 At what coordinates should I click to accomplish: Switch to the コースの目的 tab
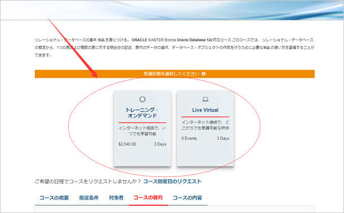coord(148,198)
